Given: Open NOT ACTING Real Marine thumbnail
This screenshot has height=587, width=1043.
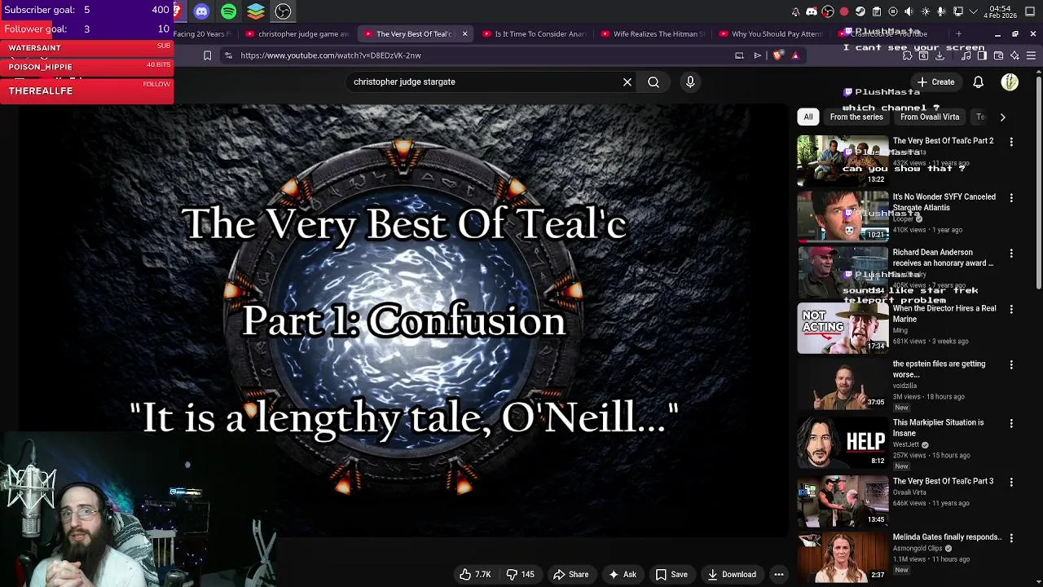Looking at the screenshot, I should click(x=843, y=329).
